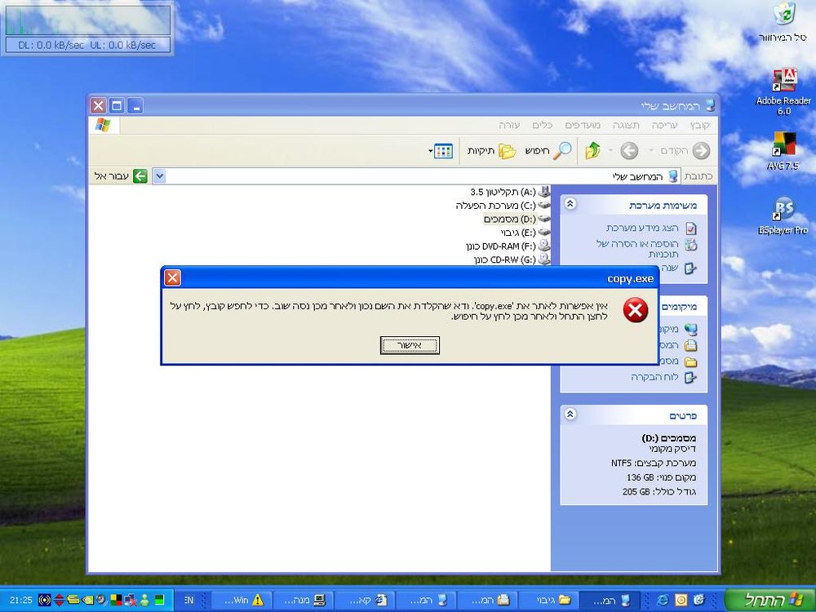Open the עריכה menu
This screenshot has width=816, height=612.
(664, 126)
